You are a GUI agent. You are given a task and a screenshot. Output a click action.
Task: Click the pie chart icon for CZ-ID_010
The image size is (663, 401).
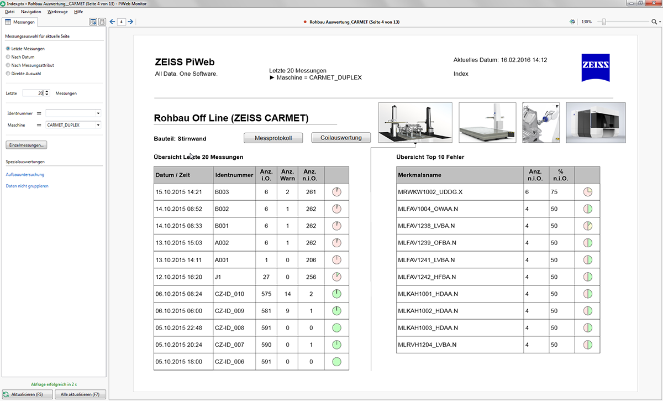336,294
